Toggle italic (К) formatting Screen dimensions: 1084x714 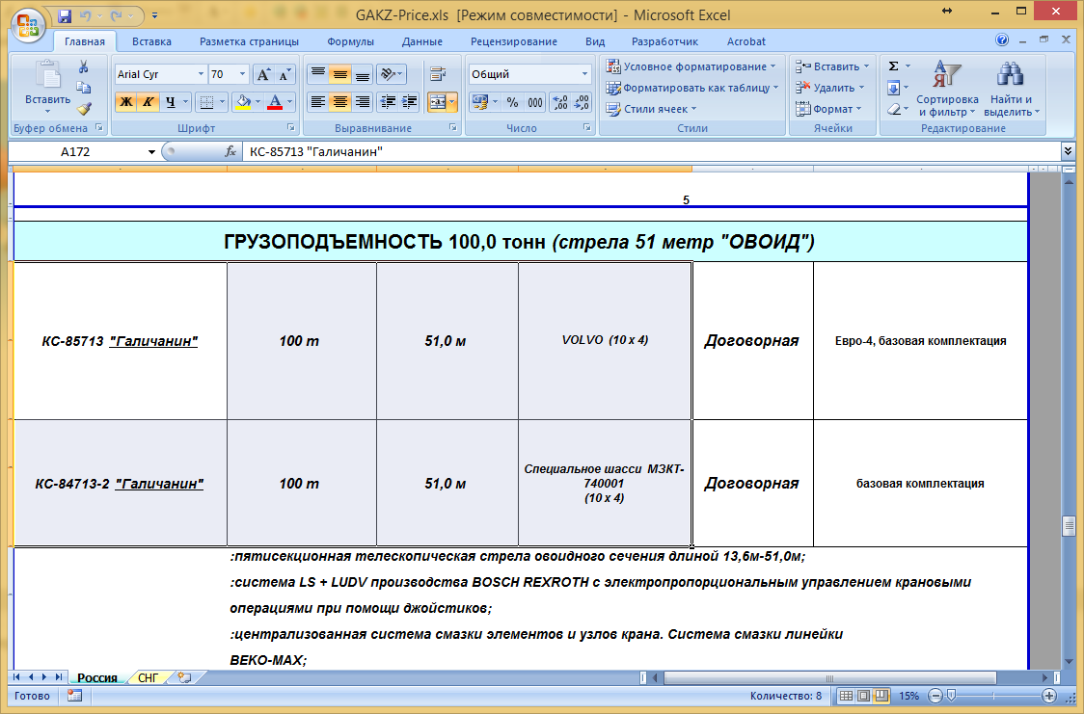pos(148,102)
